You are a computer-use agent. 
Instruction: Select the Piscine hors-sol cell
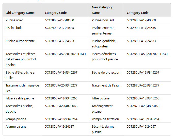point(102,20)
